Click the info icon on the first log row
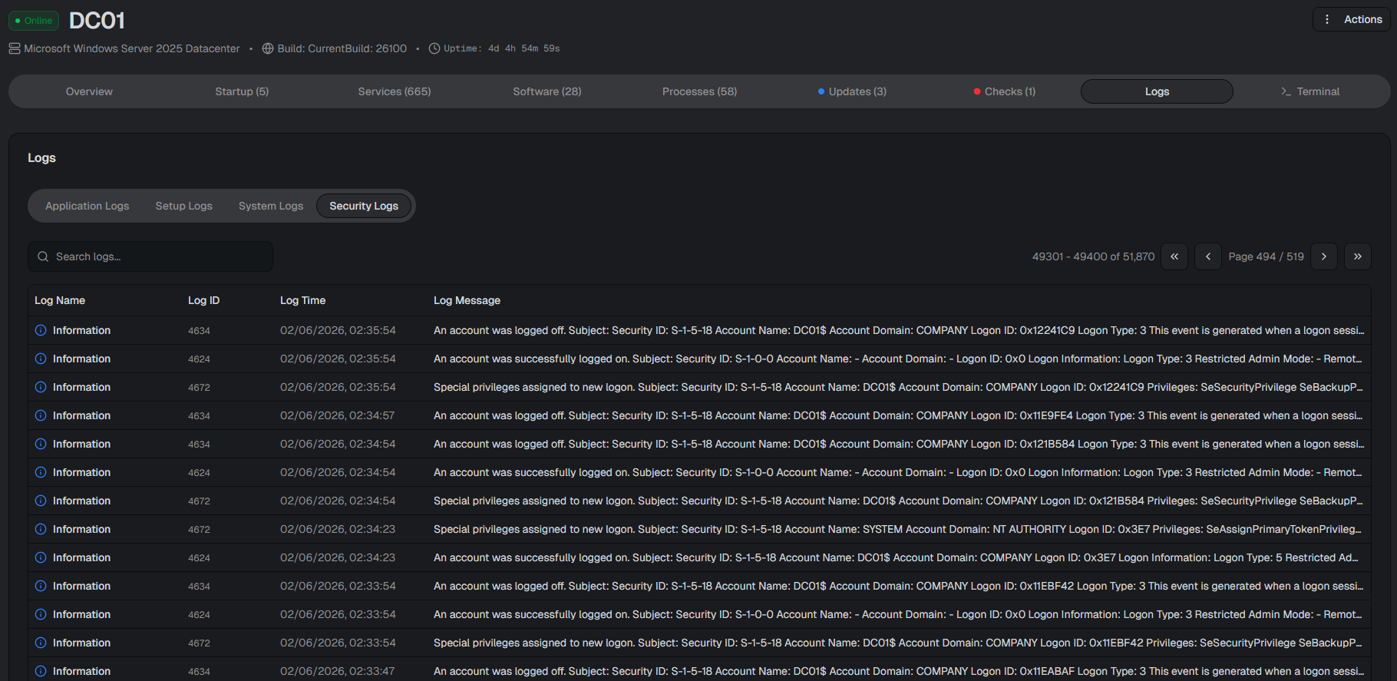Viewport: 1397px width, 681px height. [41, 330]
